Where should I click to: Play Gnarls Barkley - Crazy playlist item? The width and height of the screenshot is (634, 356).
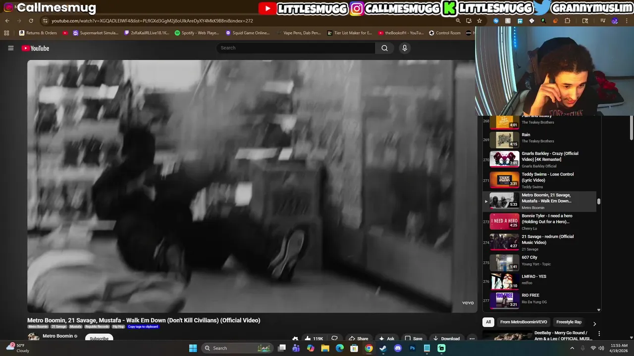tap(540, 159)
